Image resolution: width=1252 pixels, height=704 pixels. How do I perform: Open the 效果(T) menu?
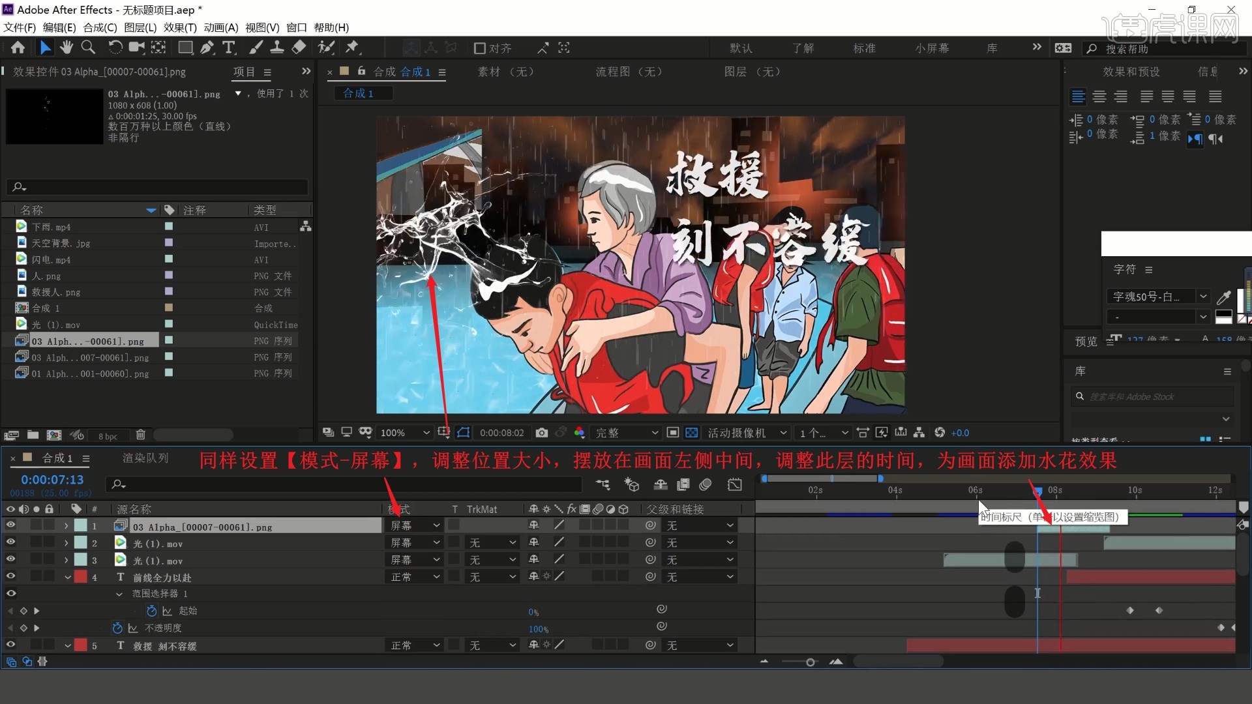click(180, 27)
